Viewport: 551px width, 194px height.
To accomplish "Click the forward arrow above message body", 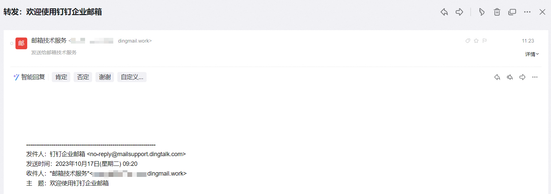I will pyautogui.click(x=522, y=77).
